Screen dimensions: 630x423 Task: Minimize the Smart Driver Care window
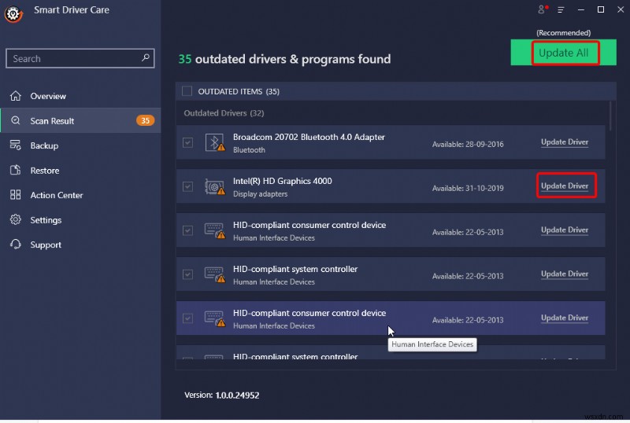click(x=581, y=9)
